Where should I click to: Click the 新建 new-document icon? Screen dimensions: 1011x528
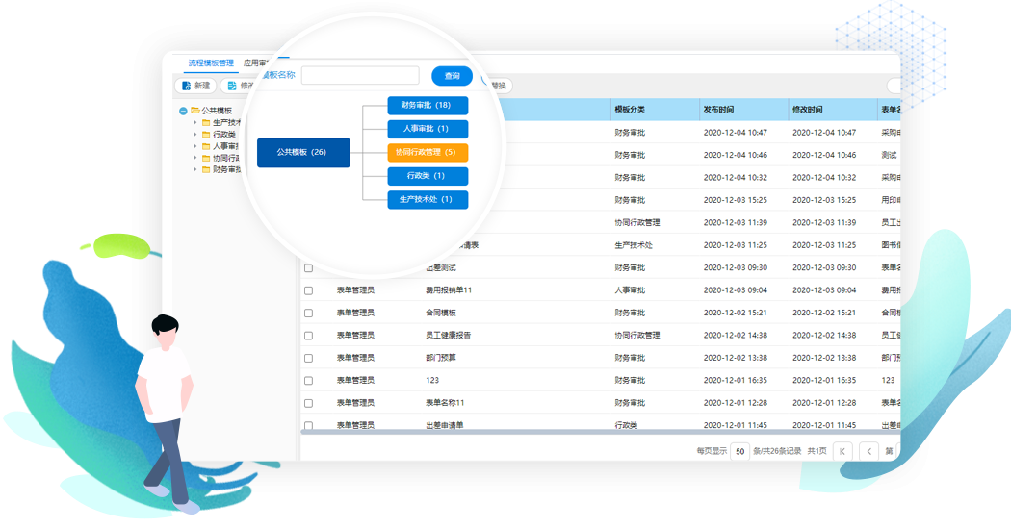187,86
